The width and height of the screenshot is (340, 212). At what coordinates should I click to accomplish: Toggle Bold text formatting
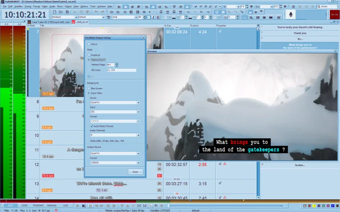149,17
